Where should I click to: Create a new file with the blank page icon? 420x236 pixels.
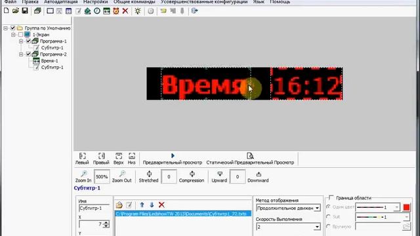click(7, 10)
